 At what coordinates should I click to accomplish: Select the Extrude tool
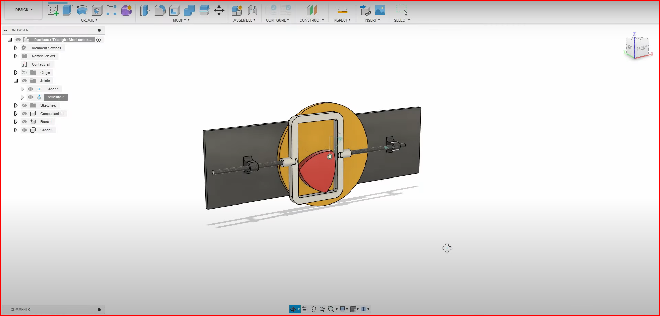pos(68,10)
